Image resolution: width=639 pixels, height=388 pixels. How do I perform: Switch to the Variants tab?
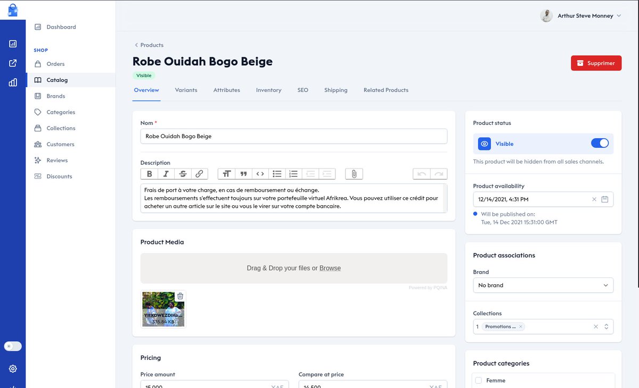coord(186,90)
